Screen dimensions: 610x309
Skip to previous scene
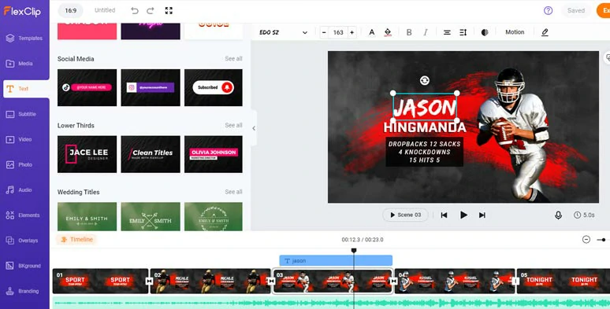(x=444, y=215)
